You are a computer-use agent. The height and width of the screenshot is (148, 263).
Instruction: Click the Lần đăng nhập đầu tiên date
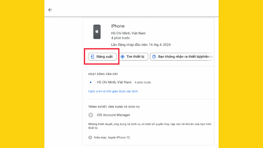pyautogui.click(x=141, y=45)
